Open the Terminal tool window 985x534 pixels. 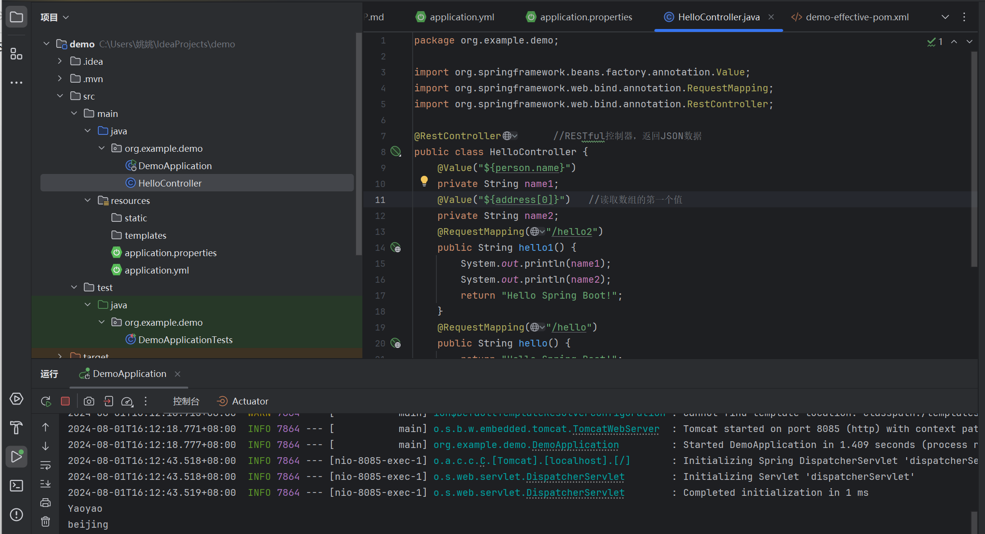(x=16, y=486)
